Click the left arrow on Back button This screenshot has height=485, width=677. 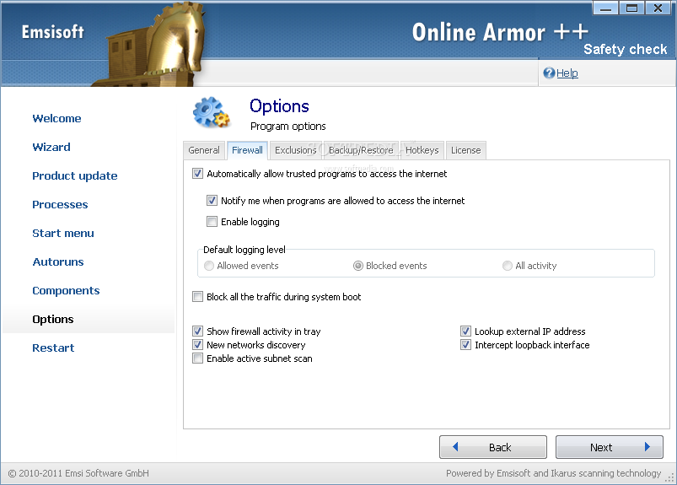(455, 446)
